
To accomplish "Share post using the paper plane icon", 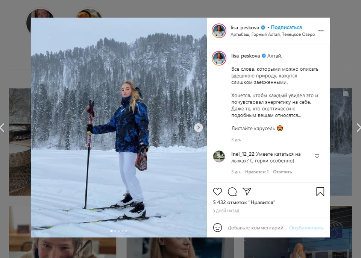I will point(247,191).
